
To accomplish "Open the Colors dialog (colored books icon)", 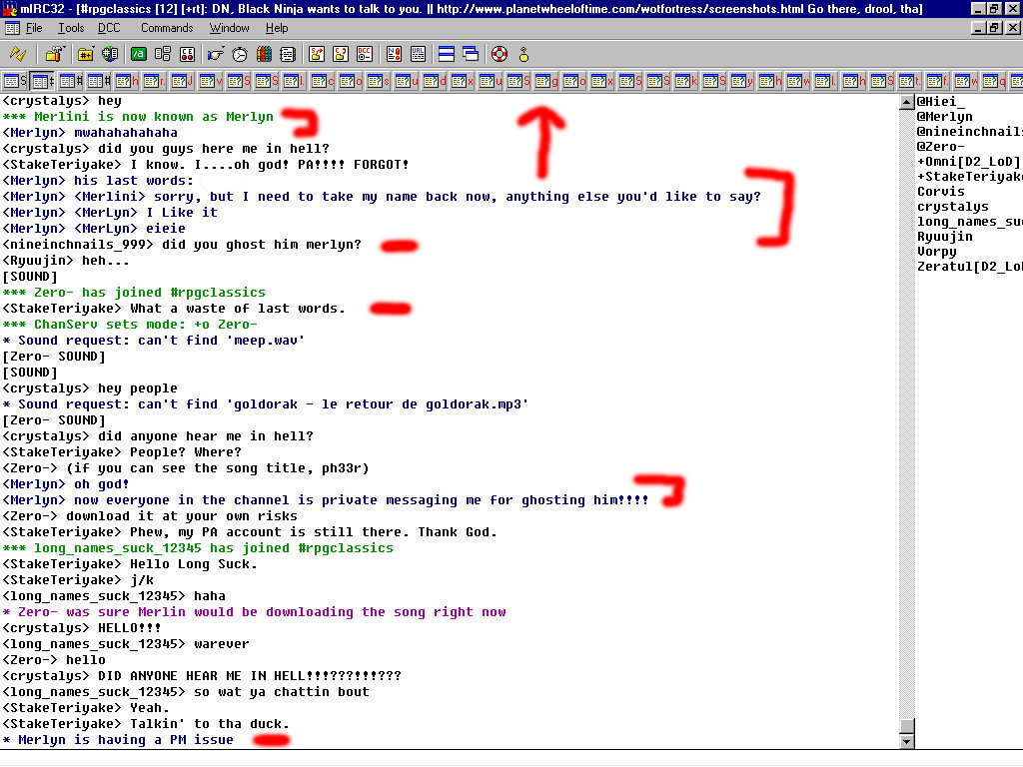I will tap(265, 53).
